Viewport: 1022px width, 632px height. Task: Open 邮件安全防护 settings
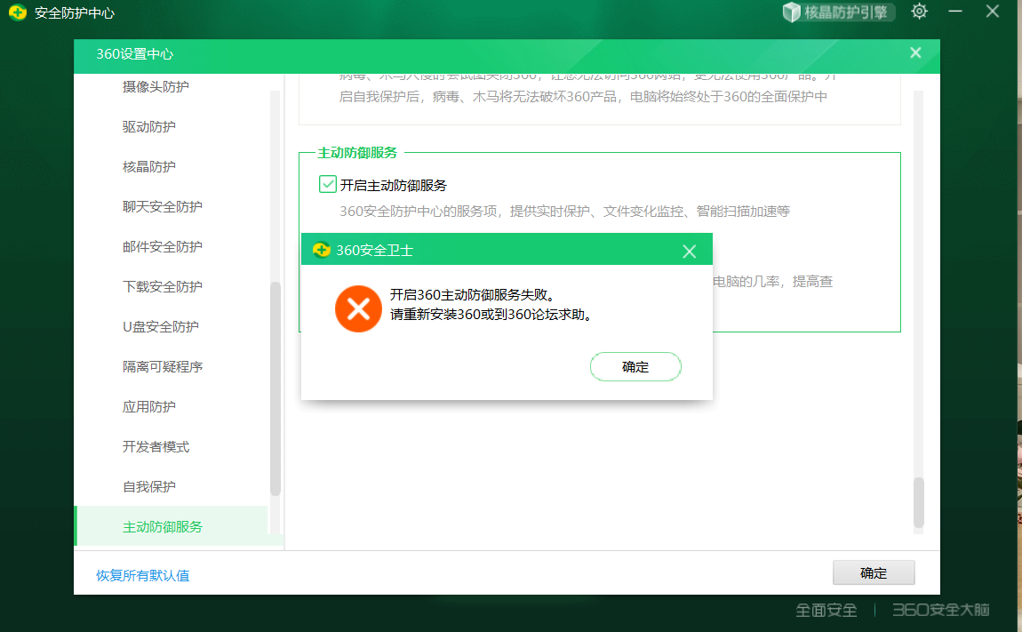(163, 246)
